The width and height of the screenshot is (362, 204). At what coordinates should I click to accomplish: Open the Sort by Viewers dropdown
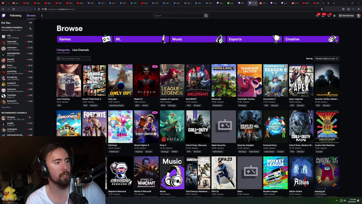click(326, 58)
